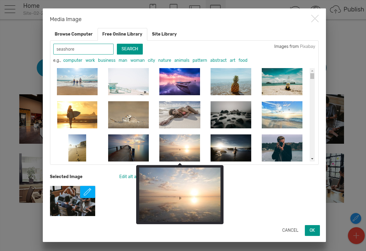
Task: Click the 'animals' keyword suggestion
Action: (182, 60)
